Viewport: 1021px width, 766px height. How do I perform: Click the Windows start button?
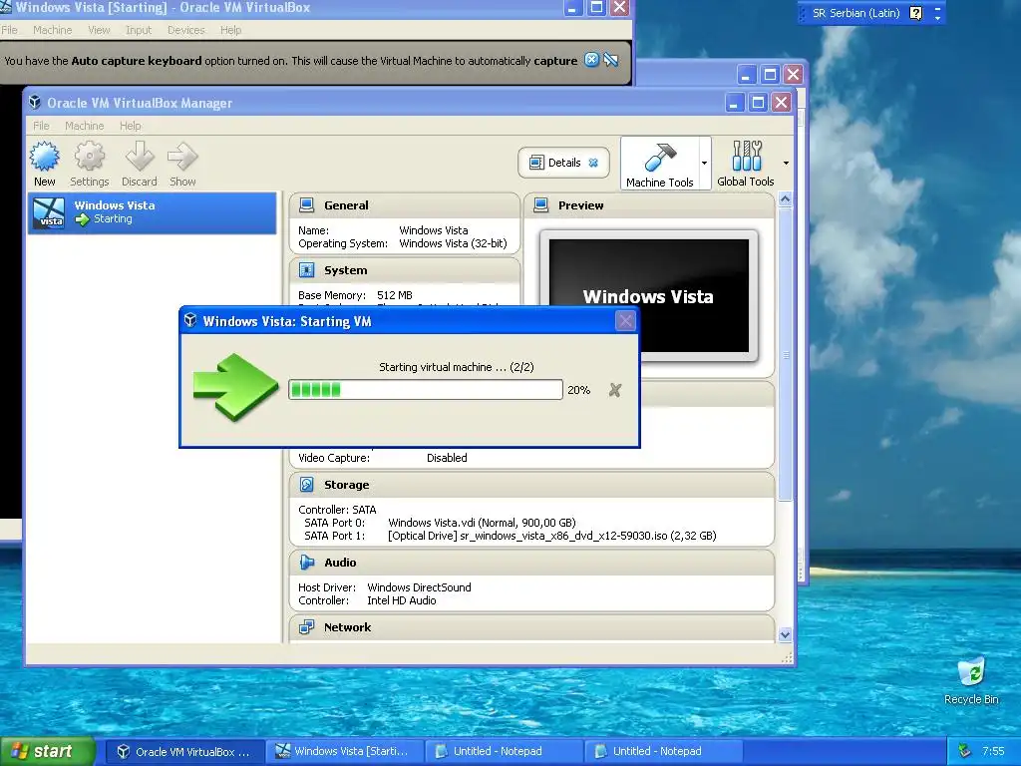click(x=46, y=751)
